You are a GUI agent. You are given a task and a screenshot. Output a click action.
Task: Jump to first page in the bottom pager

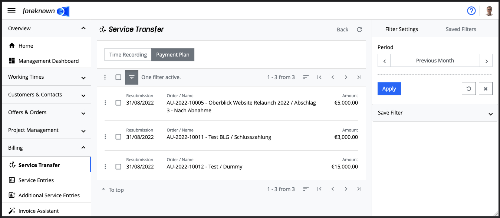pos(319,189)
